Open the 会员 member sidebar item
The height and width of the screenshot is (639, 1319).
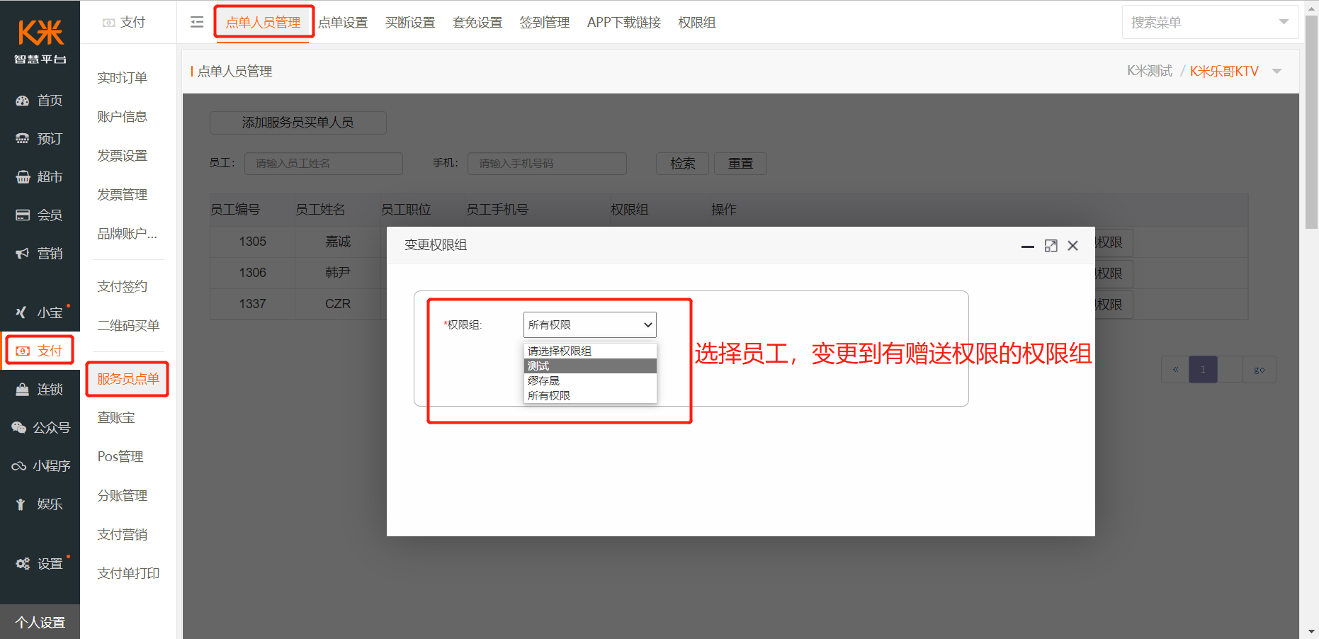40,215
